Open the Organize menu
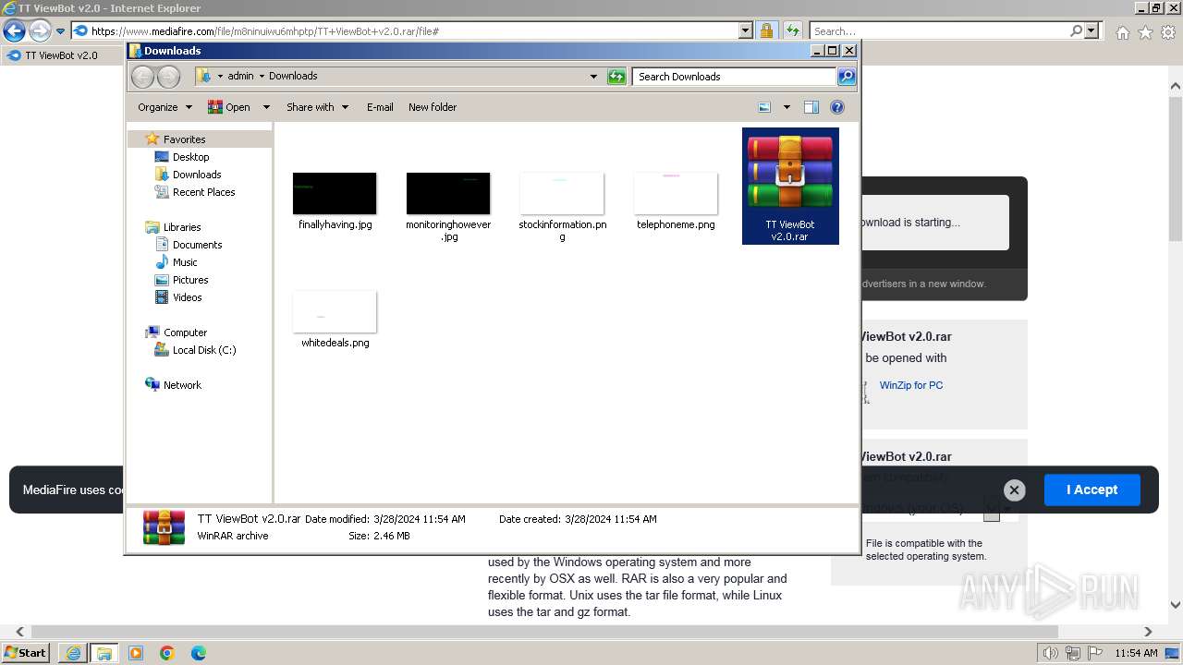The image size is (1183, 665). [x=165, y=107]
